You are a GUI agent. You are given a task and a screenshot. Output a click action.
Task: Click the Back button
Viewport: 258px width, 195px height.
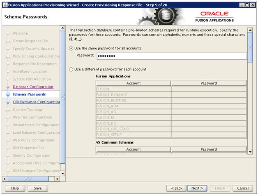(x=177, y=188)
